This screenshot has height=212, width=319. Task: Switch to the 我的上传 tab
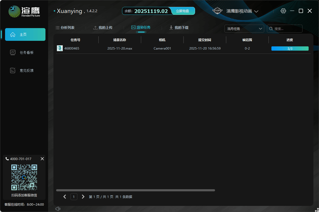click(103, 28)
